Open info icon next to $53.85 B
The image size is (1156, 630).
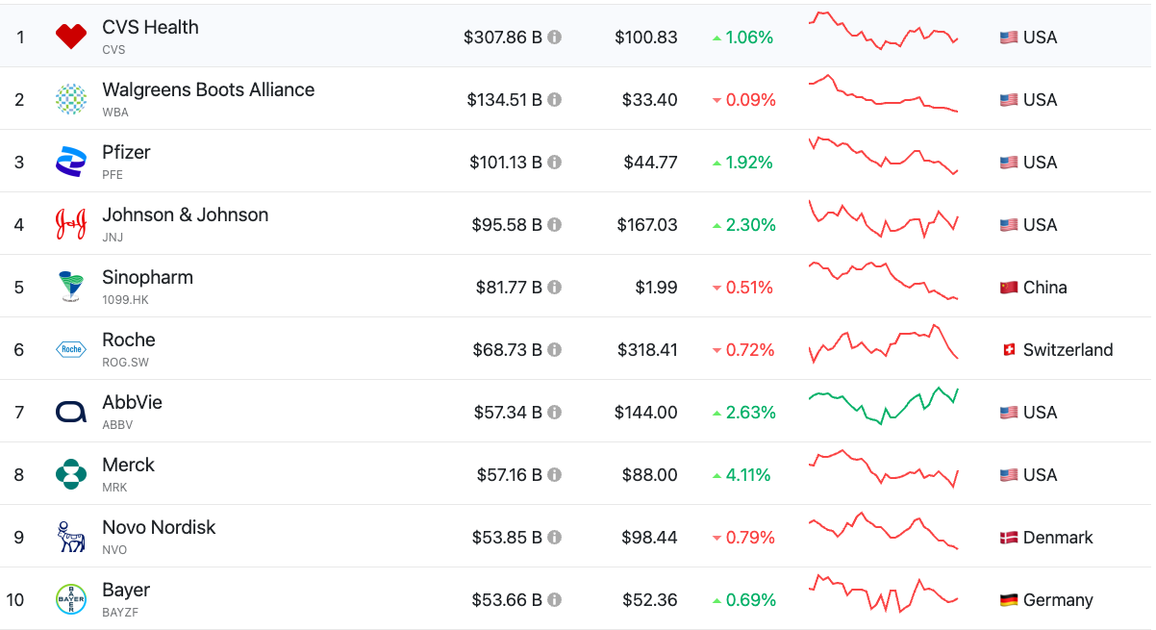(555, 538)
